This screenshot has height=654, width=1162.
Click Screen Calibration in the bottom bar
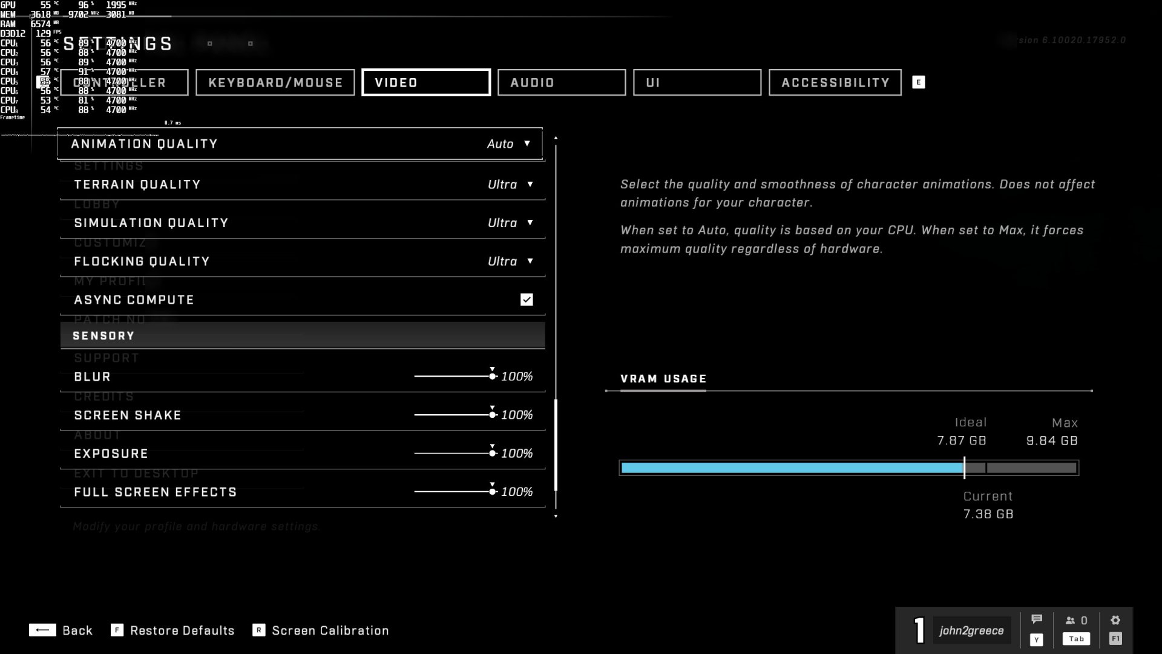click(330, 630)
